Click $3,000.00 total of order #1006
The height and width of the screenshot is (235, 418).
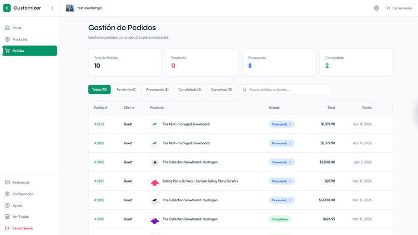327,200
